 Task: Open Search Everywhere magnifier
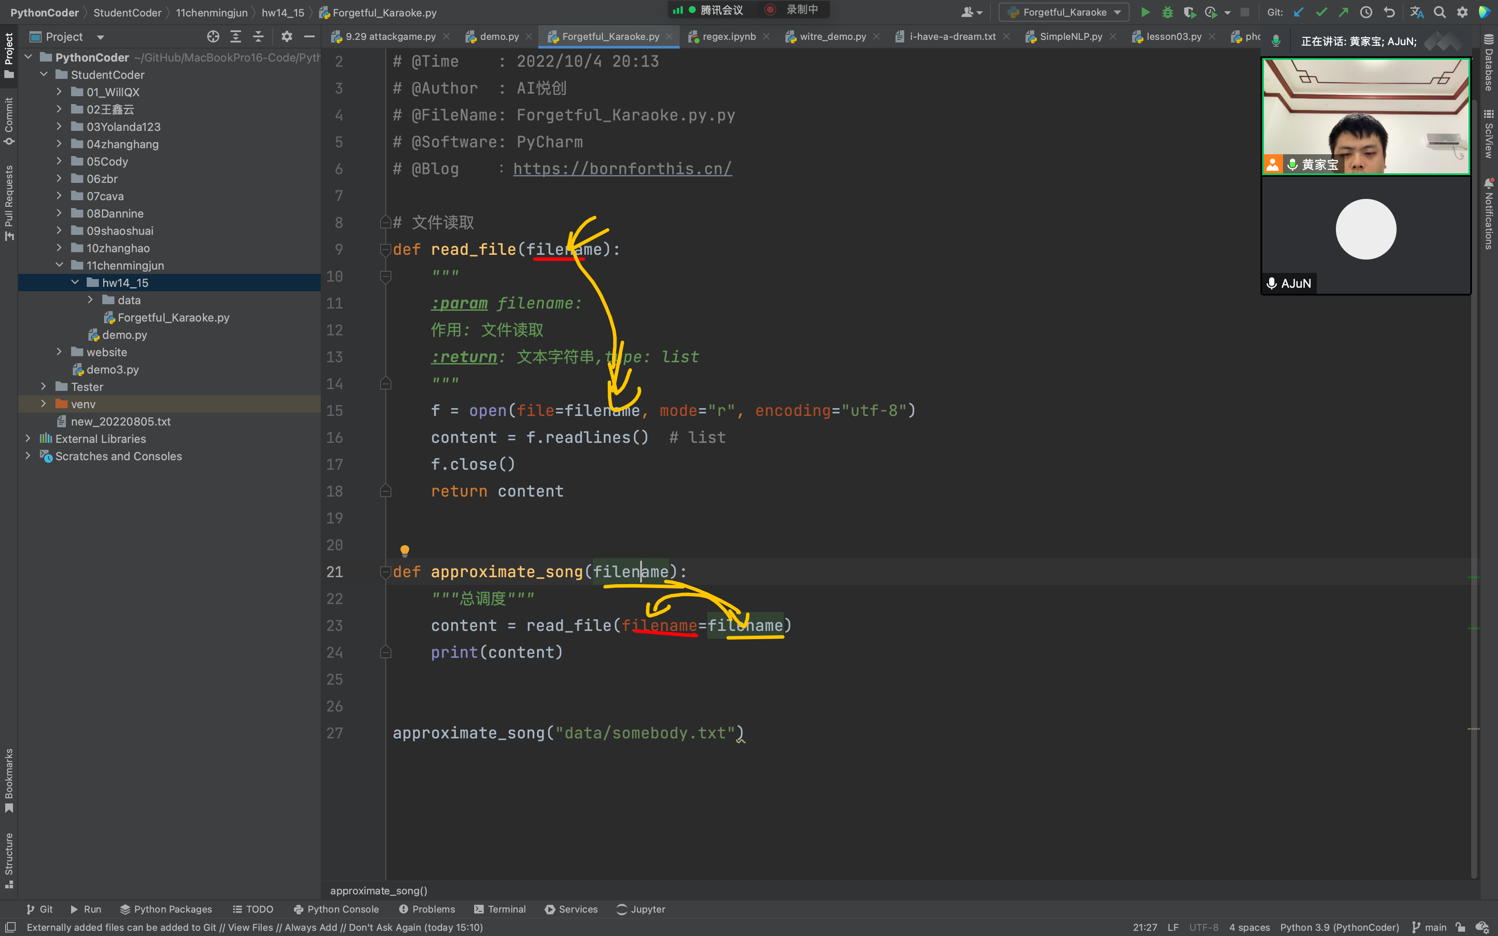tap(1440, 12)
